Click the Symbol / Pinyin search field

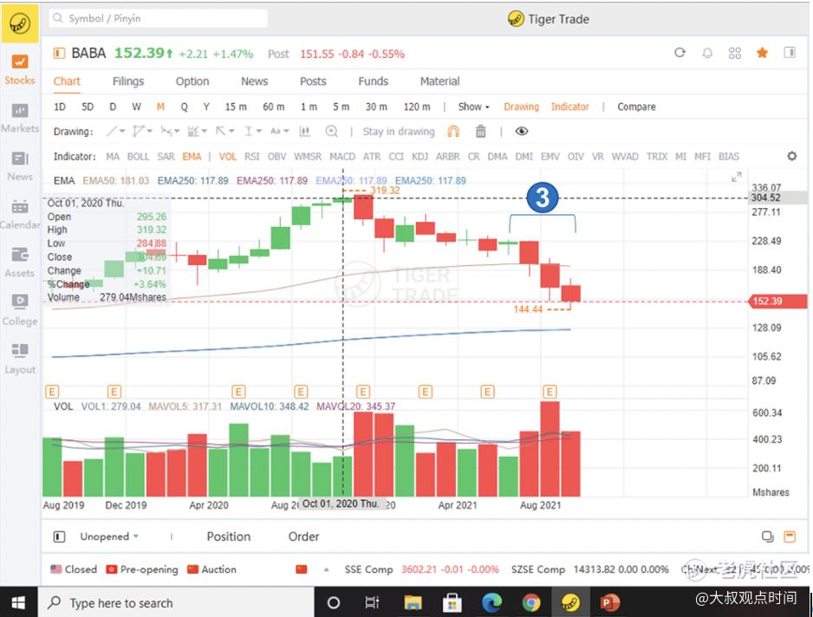point(159,18)
